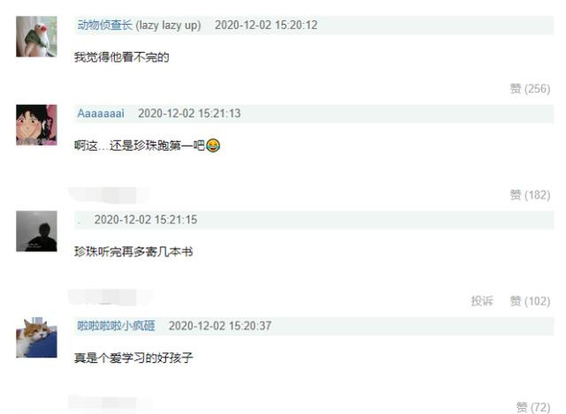
Task: Like the comment with 赞 (72)
Action: click(x=533, y=407)
